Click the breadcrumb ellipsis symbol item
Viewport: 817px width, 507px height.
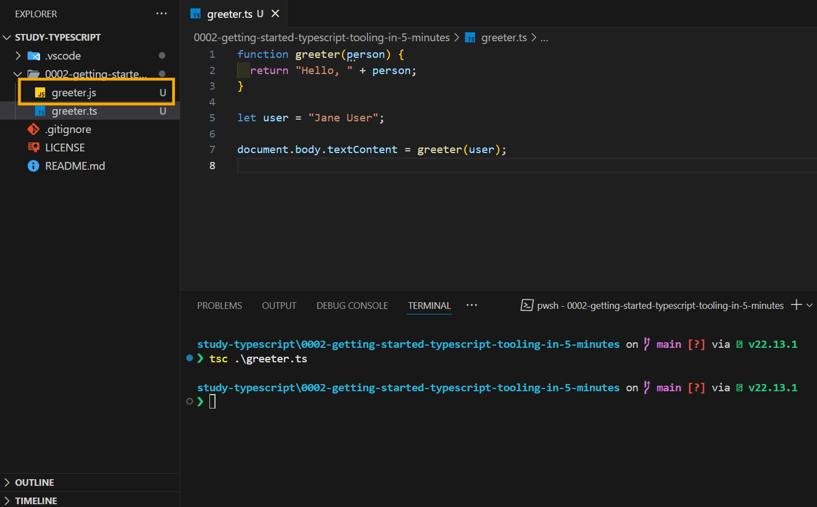[544, 38]
